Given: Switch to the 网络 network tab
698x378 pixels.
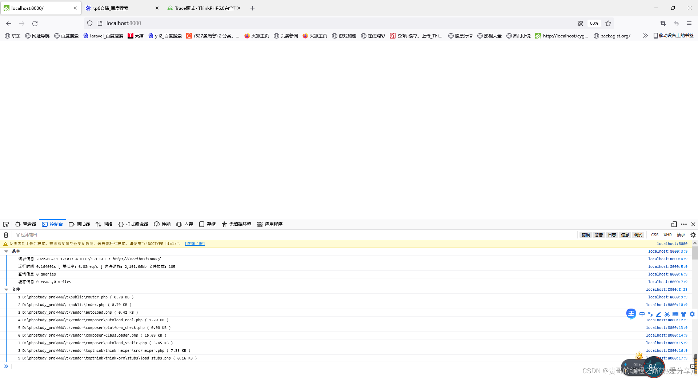Looking at the screenshot, I should click(x=104, y=224).
